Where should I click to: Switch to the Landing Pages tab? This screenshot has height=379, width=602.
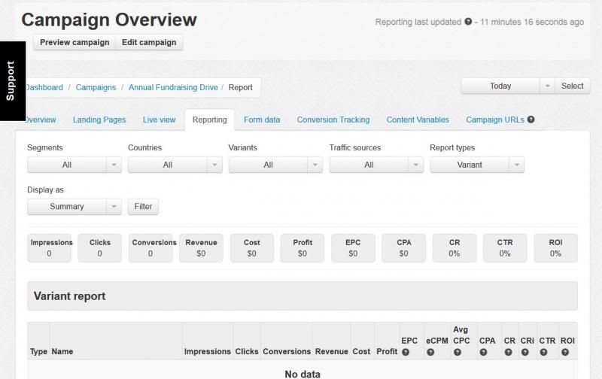(x=99, y=120)
